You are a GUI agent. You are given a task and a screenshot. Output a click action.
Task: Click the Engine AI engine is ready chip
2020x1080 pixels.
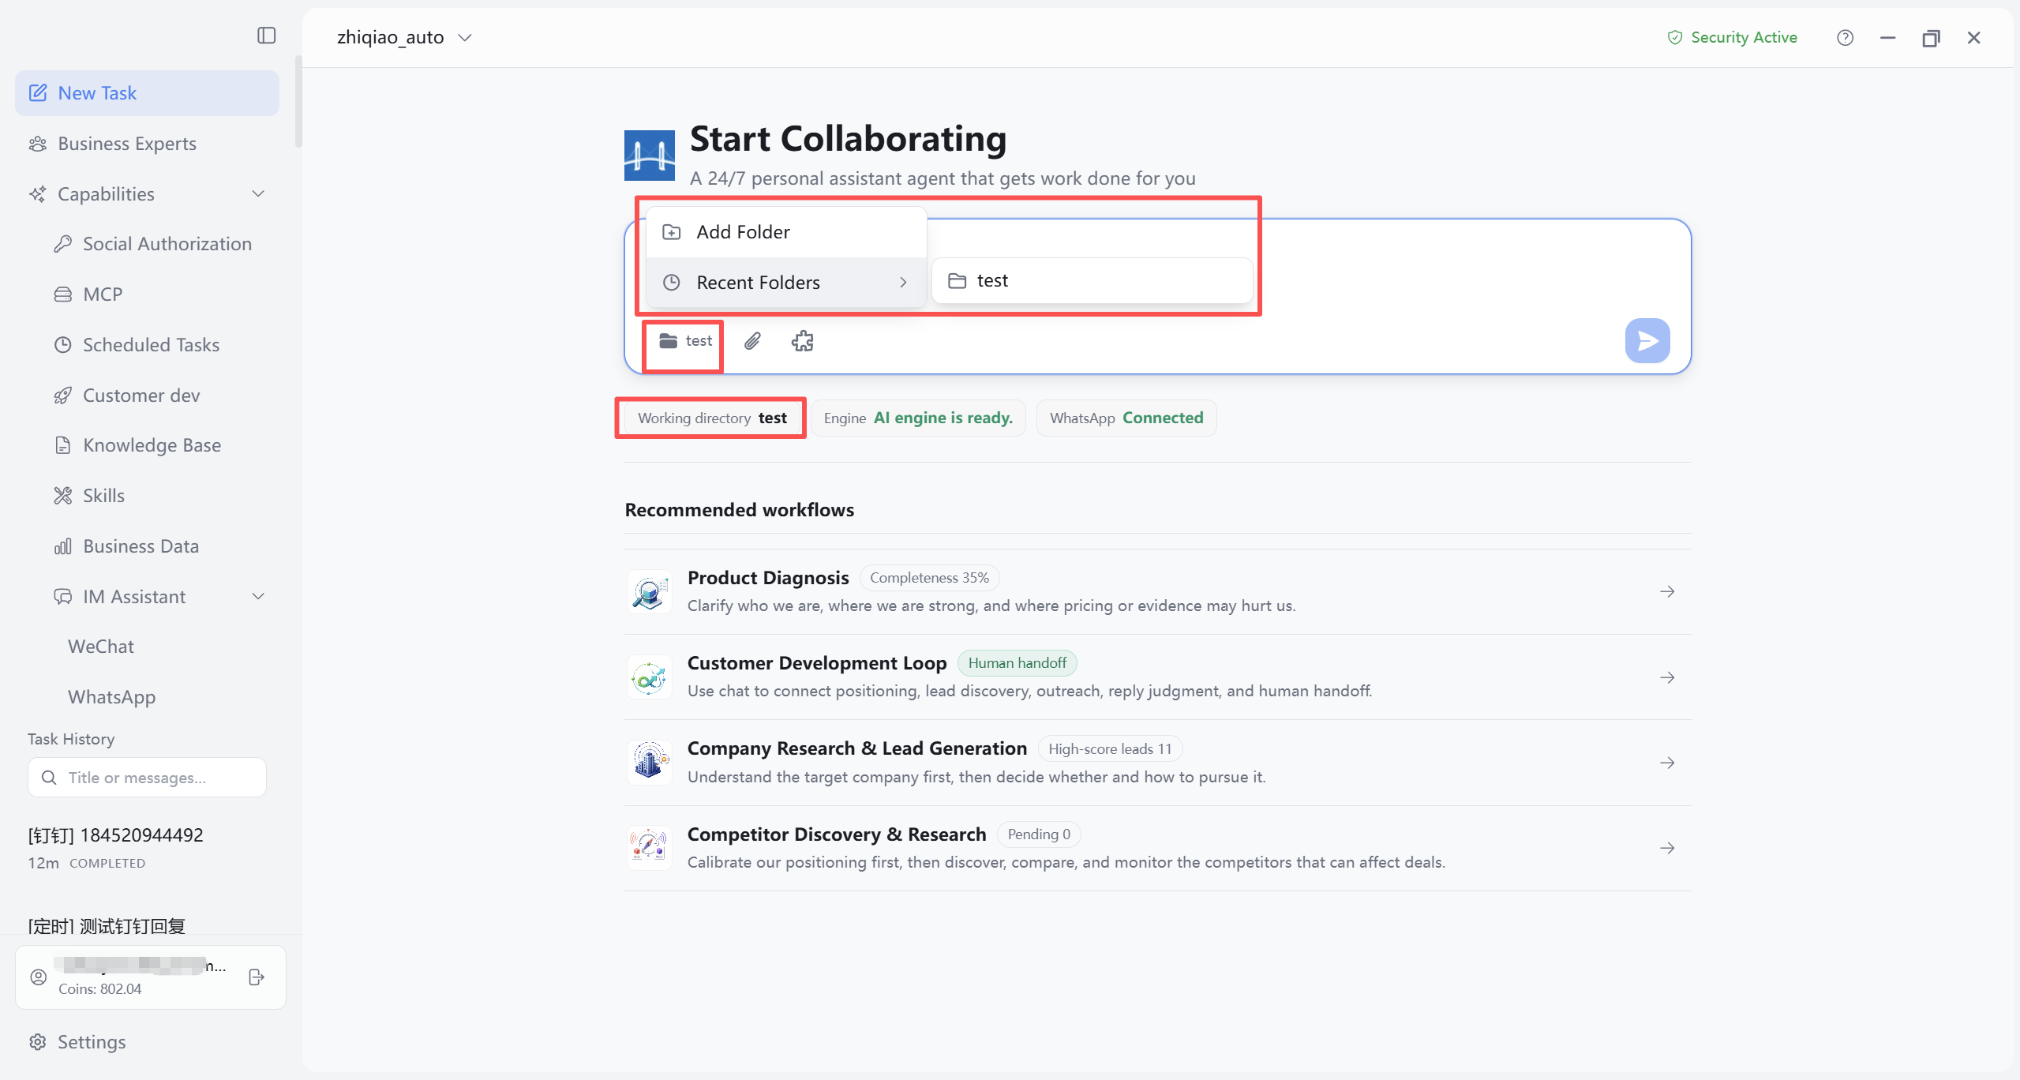point(918,418)
